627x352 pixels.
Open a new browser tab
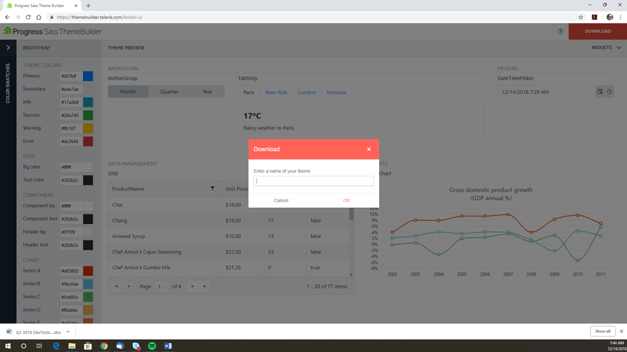(88, 6)
